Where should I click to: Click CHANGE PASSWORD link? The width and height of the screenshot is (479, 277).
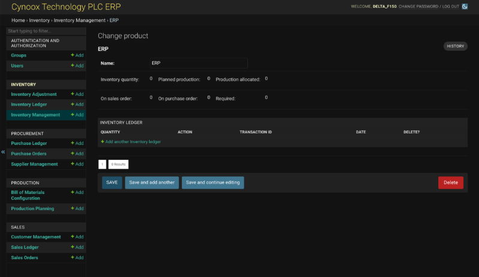(x=418, y=7)
